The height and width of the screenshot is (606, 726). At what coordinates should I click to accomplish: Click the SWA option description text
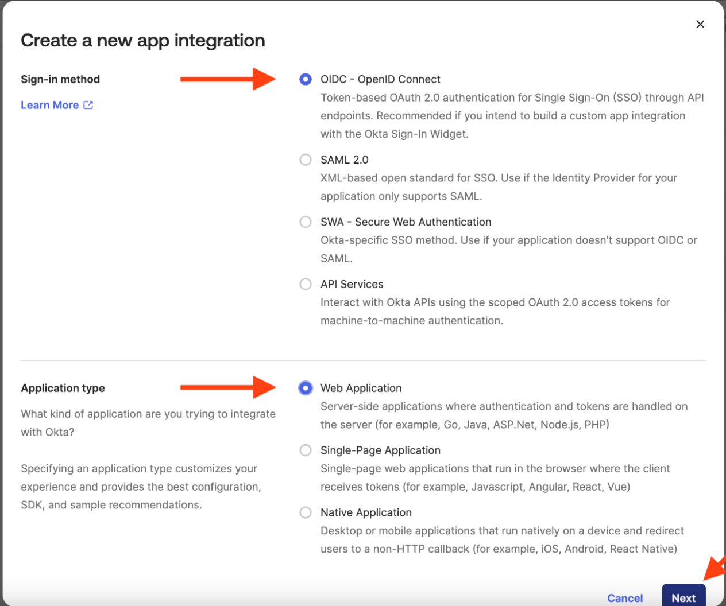click(508, 249)
